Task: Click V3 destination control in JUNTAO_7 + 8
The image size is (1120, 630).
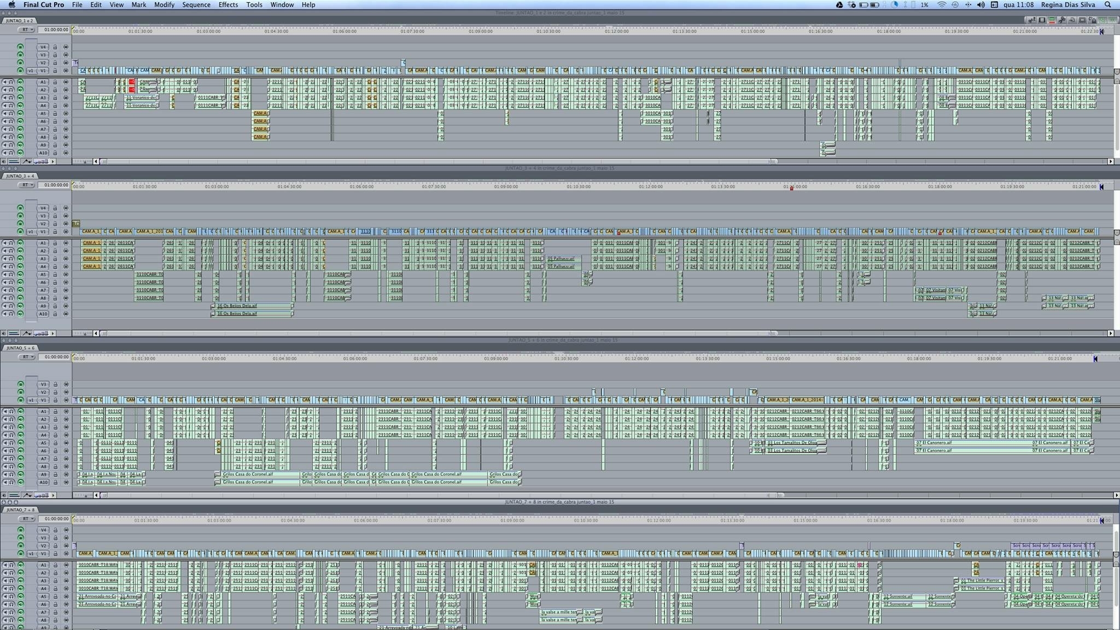Action: click(x=43, y=538)
